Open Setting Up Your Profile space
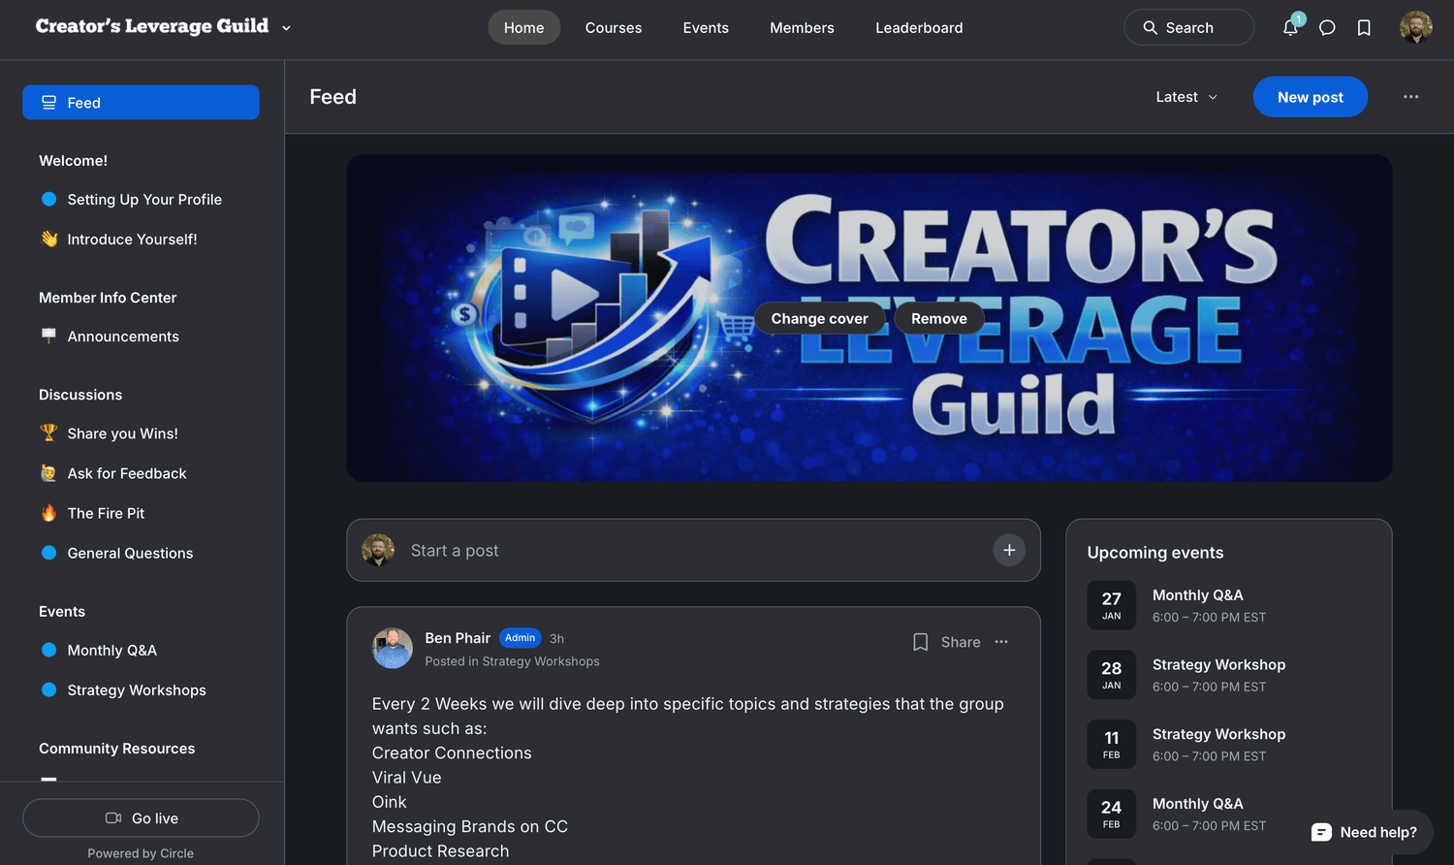Viewport: 1454px width, 865px height. point(141,200)
